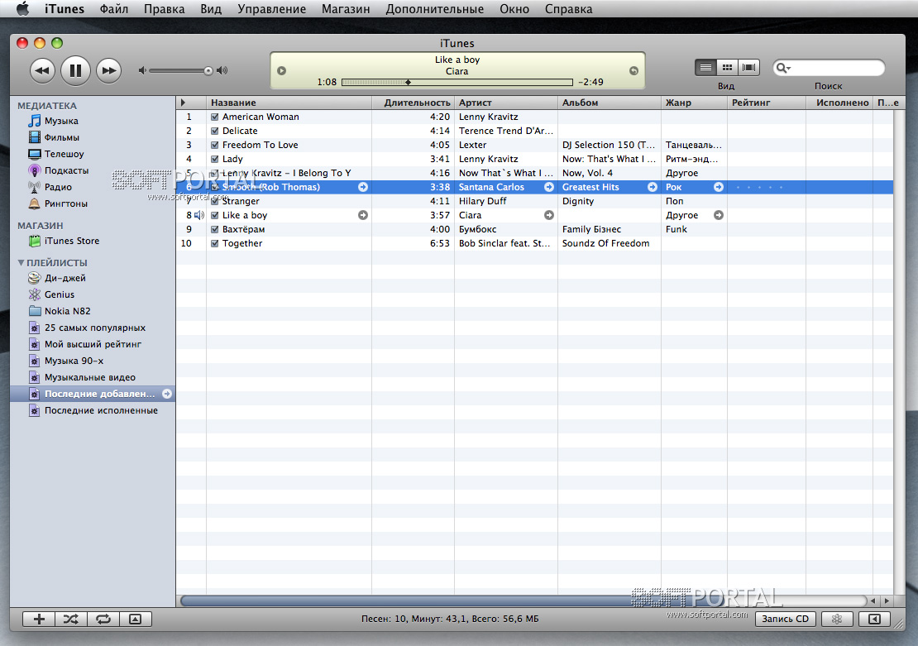Pause playback with the pause button
The height and width of the screenshot is (646, 918).
pyautogui.click(x=75, y=71)
